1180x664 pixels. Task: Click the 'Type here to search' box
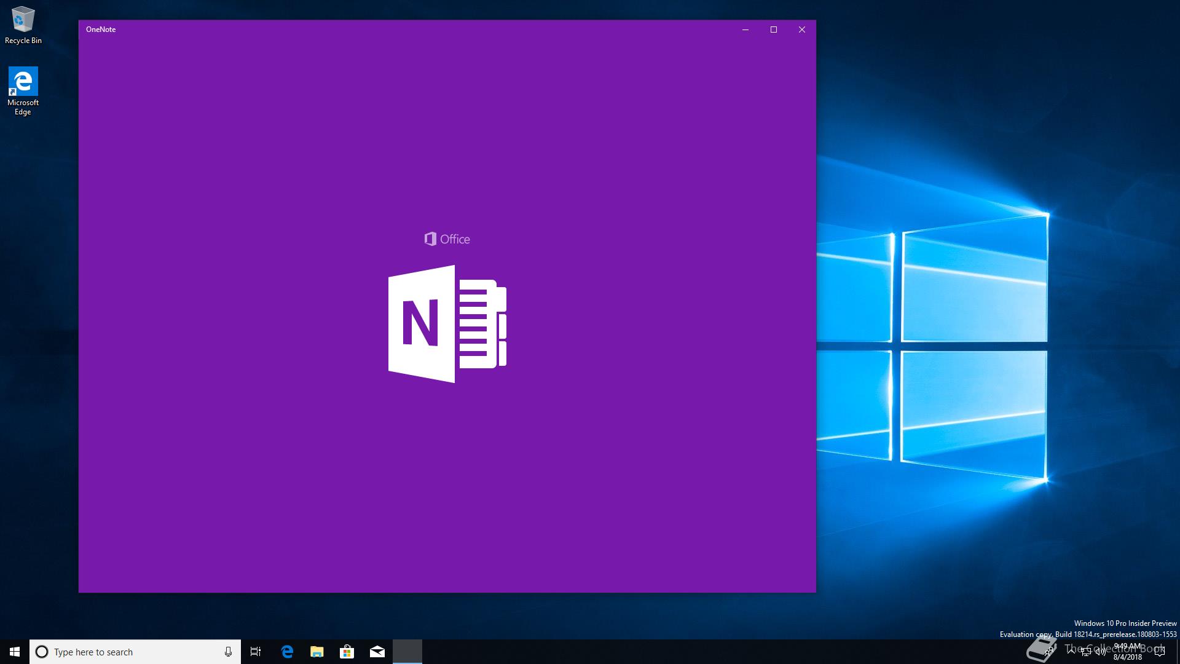pos(135,652)
